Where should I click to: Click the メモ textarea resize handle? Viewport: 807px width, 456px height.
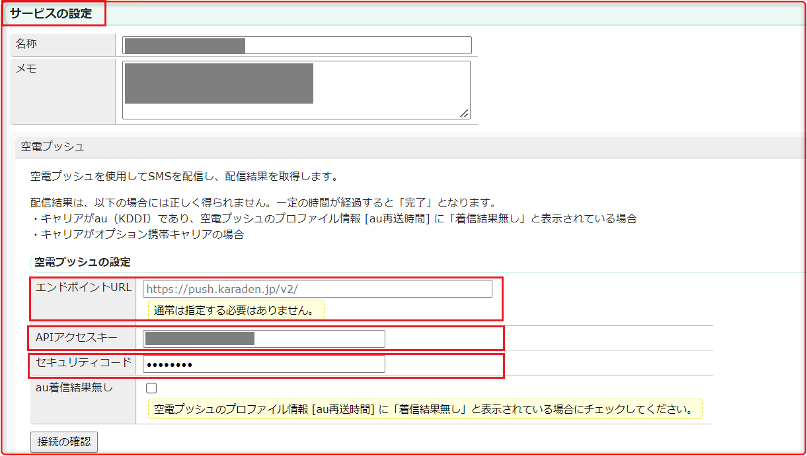[464, 114]
